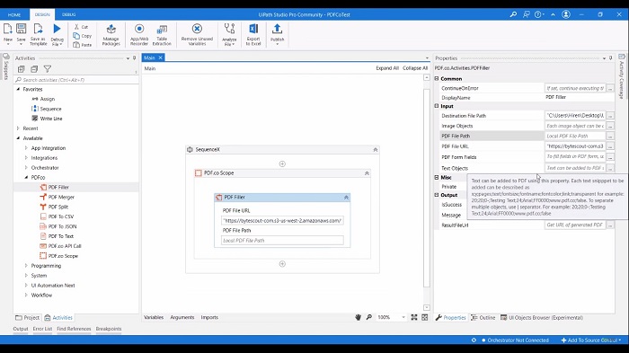
Task: Click the search activities field
Action: point(76,80)
